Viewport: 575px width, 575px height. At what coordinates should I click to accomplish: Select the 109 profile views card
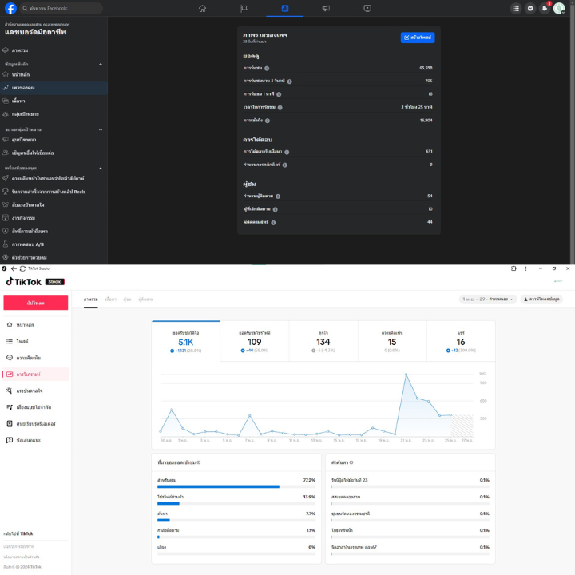coord(255,342)
